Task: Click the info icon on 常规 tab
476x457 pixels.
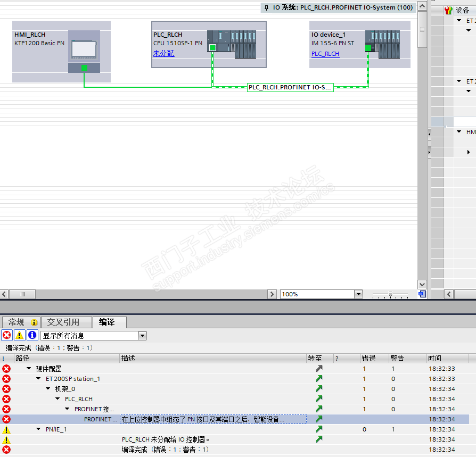Action: pyautogui.click(x=34, y=322)
